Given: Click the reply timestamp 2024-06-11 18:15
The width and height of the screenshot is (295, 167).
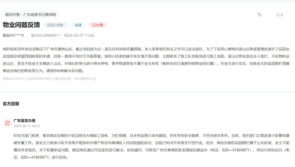Looking at the screenshot, I should pos(26,126).
